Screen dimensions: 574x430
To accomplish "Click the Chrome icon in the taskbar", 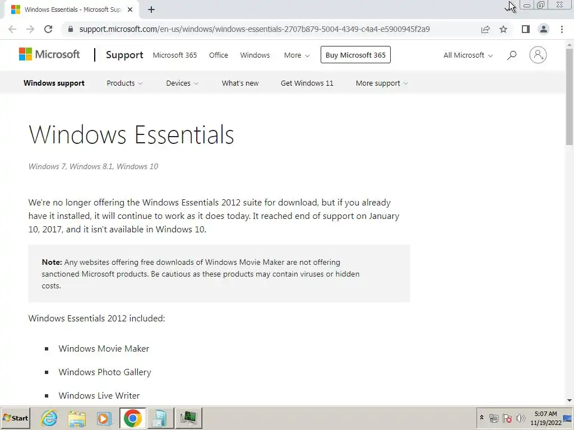I will tap(132, 418).
